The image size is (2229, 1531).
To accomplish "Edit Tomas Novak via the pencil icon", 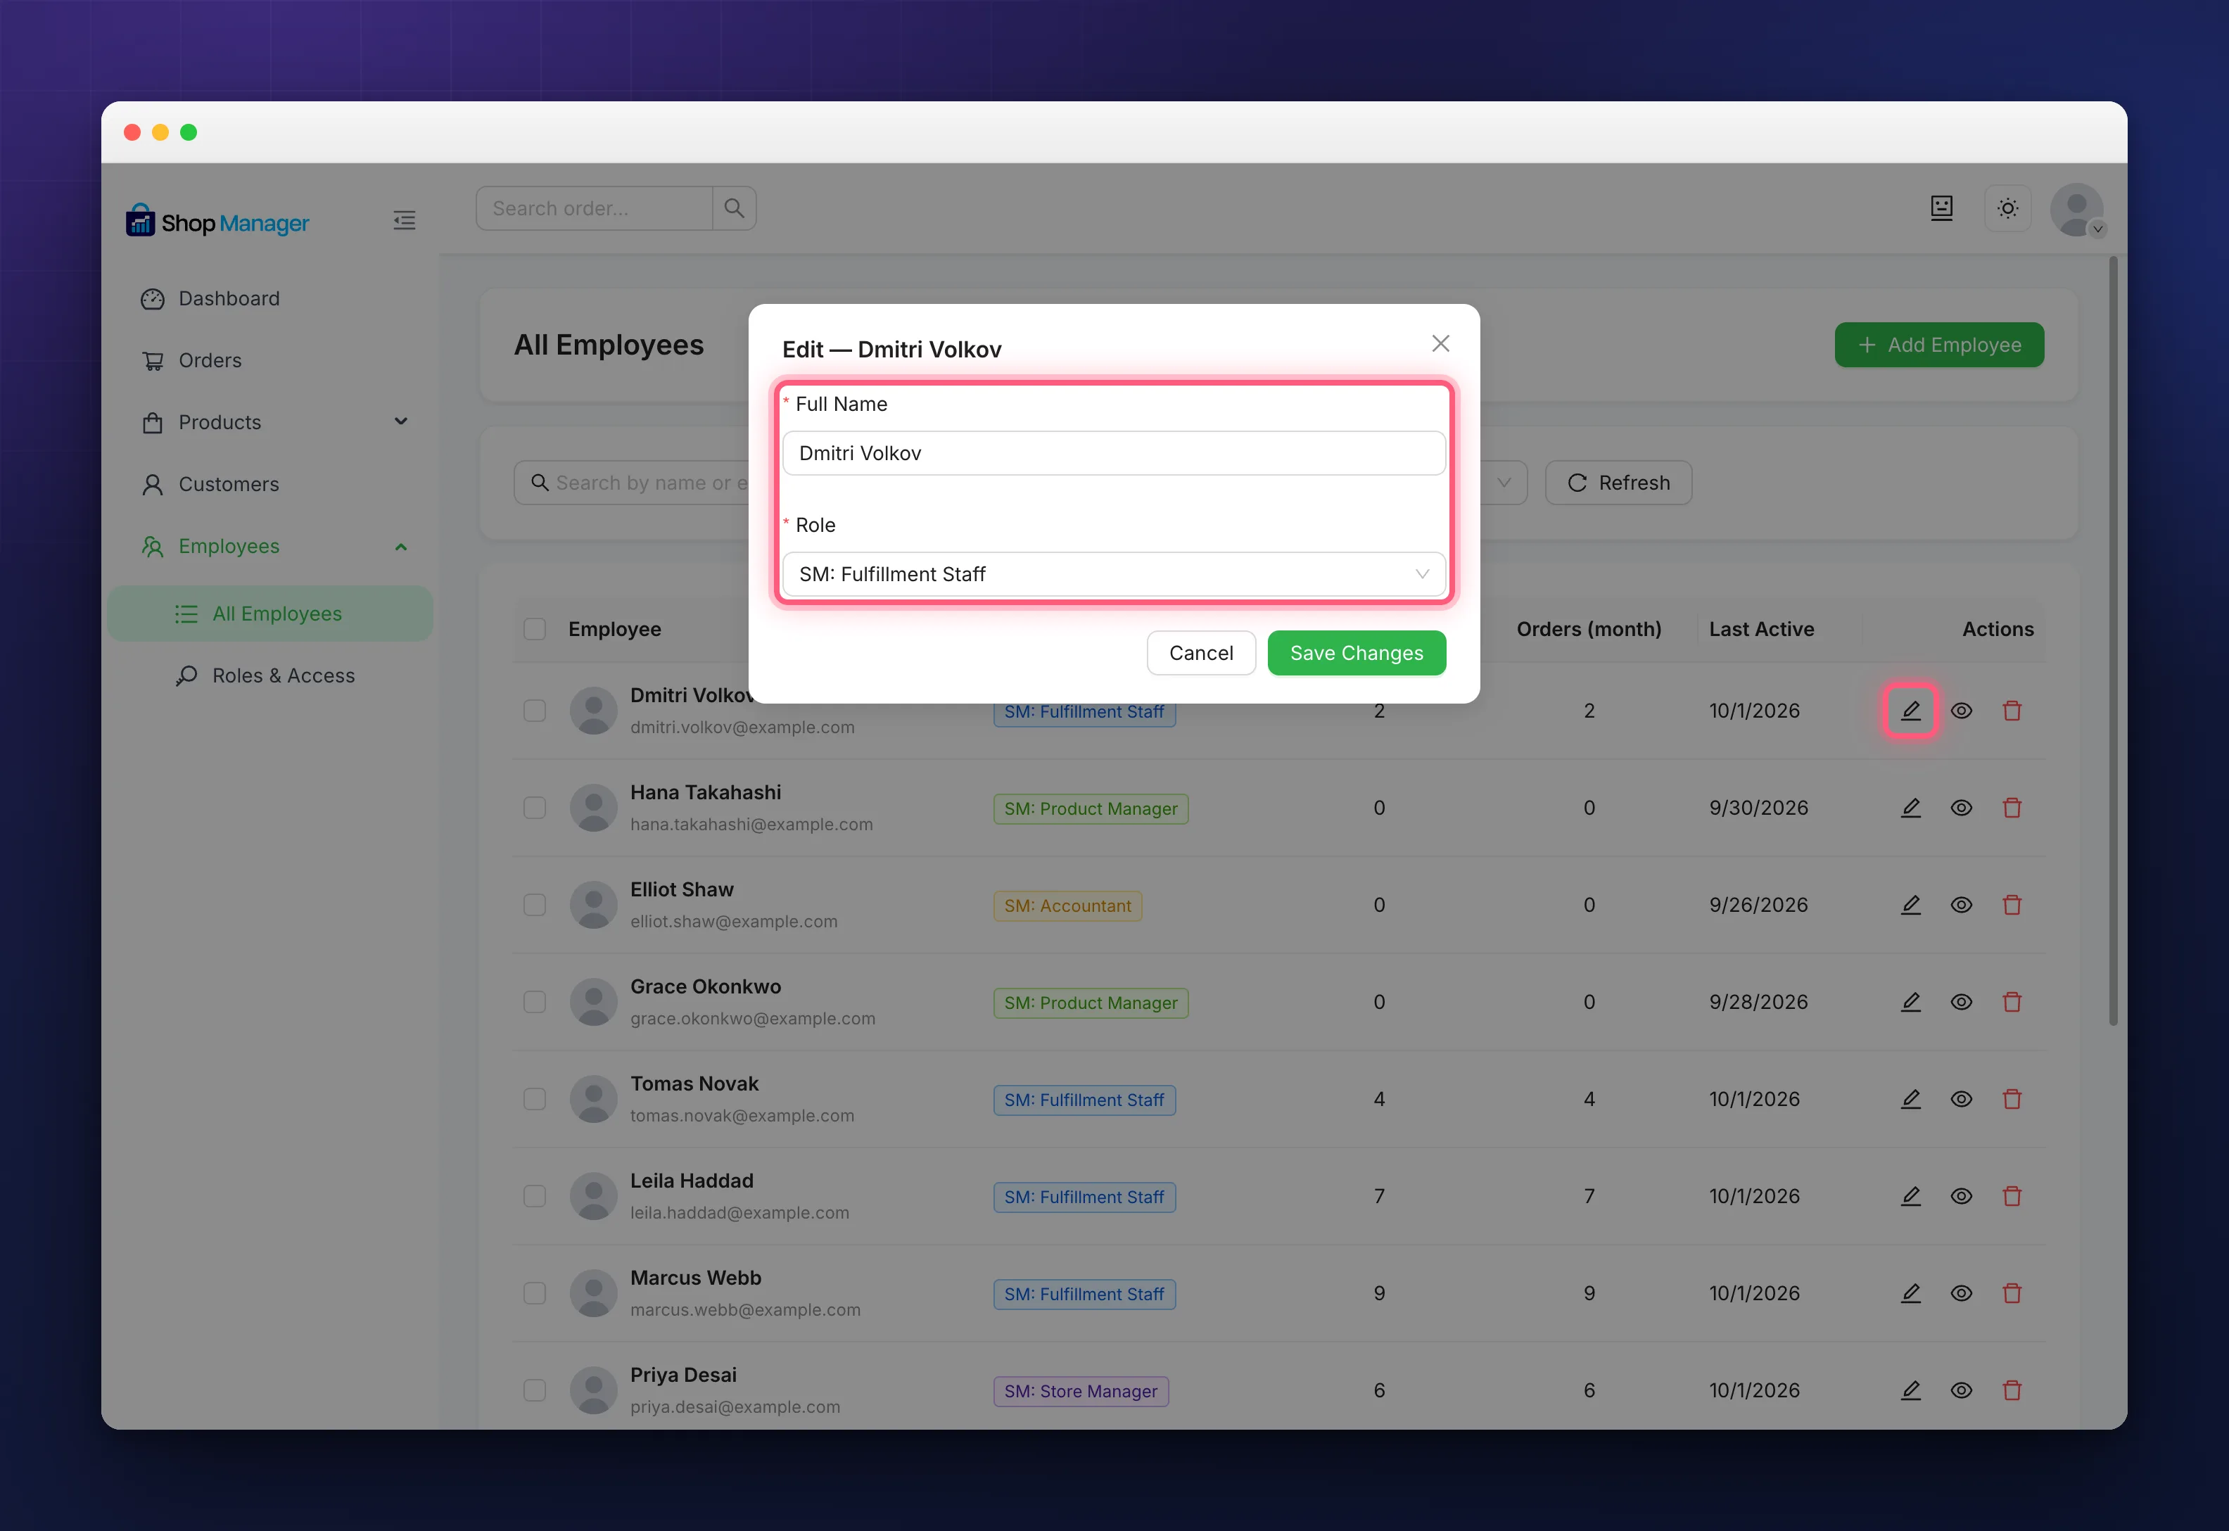I will 1910,1098.
